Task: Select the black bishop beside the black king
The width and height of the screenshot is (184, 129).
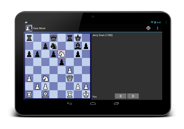Action: pyautogui.click(x=78, y=46)
